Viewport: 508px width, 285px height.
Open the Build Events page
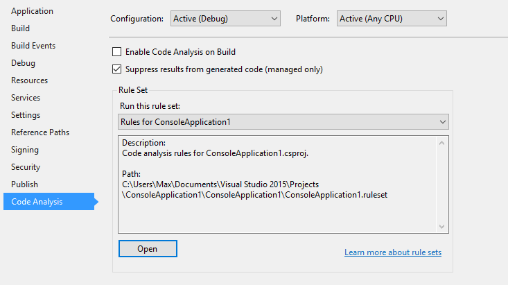[x=33, y=46]
